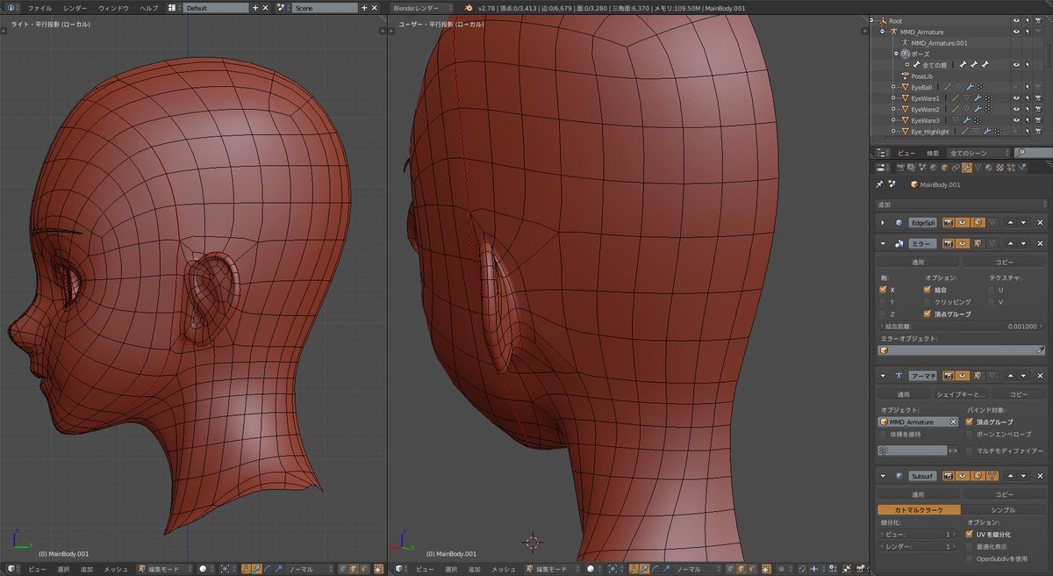Collapse the ミラー modifier panel
The image size is (1053, 576).
click(x=884, y=243)
